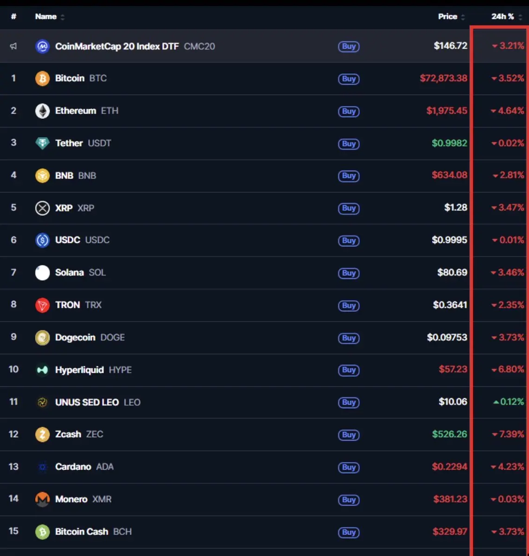Click Buy button for BNB

coord(349,176)
